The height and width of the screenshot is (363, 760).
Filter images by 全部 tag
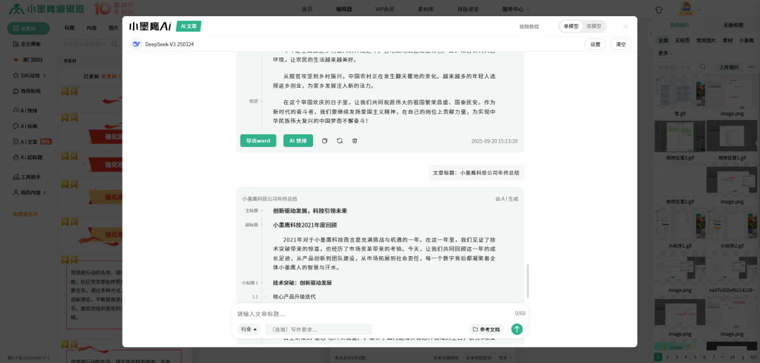663,41
